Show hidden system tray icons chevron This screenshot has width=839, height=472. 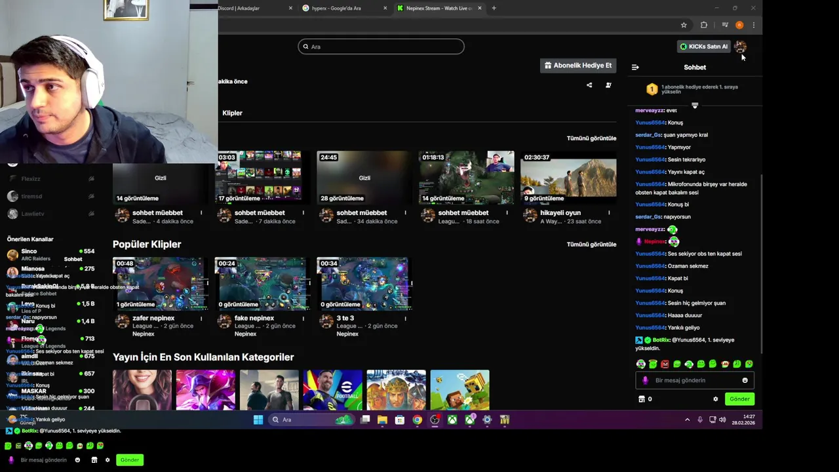pyautogui.click(x=687, y=420)
